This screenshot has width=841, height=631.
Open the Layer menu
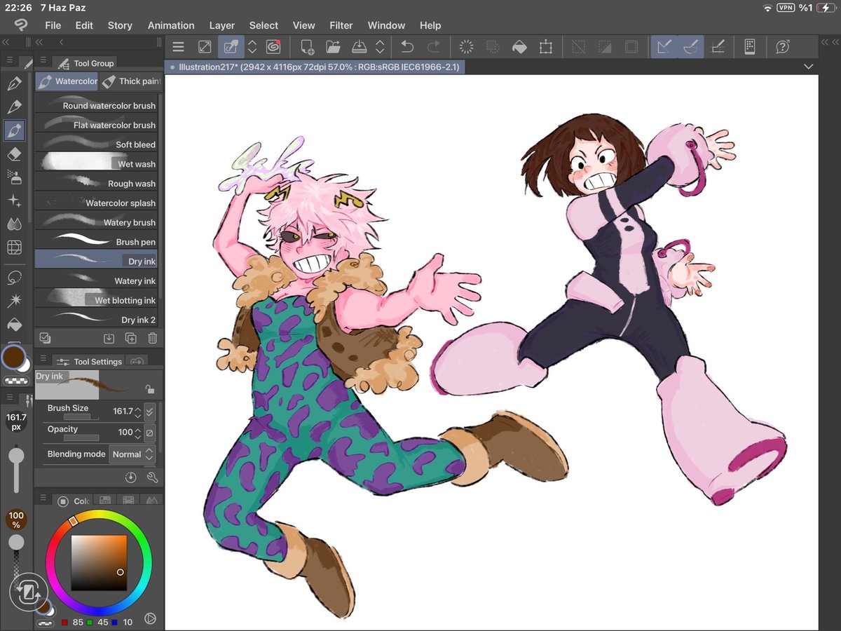click(222, 25)
